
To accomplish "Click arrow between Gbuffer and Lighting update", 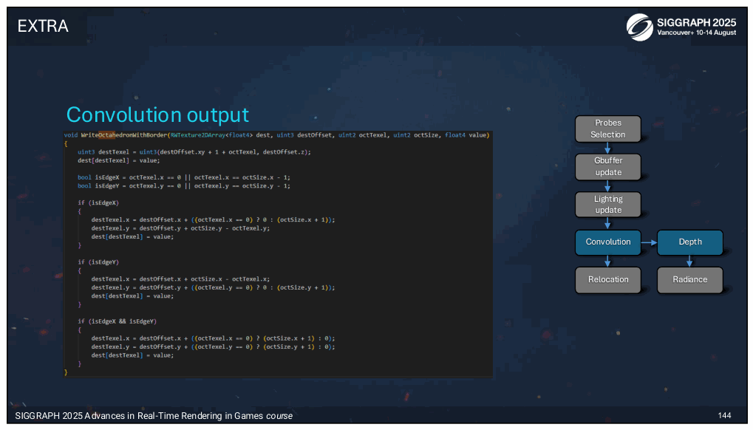I will tap(607, 185).
